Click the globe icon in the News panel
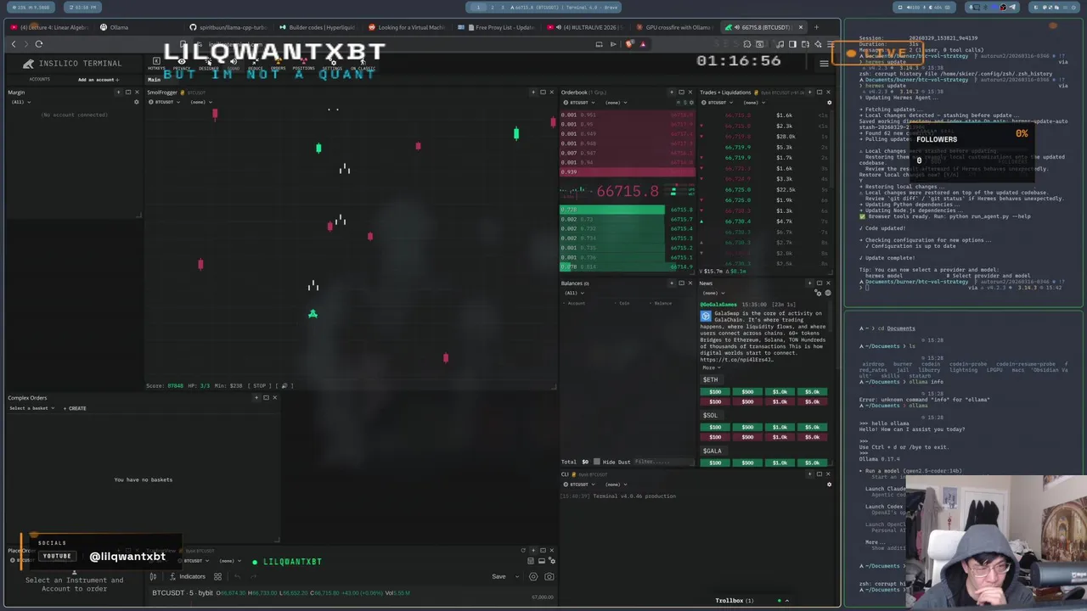The image size is (1087, 611). 828,293
